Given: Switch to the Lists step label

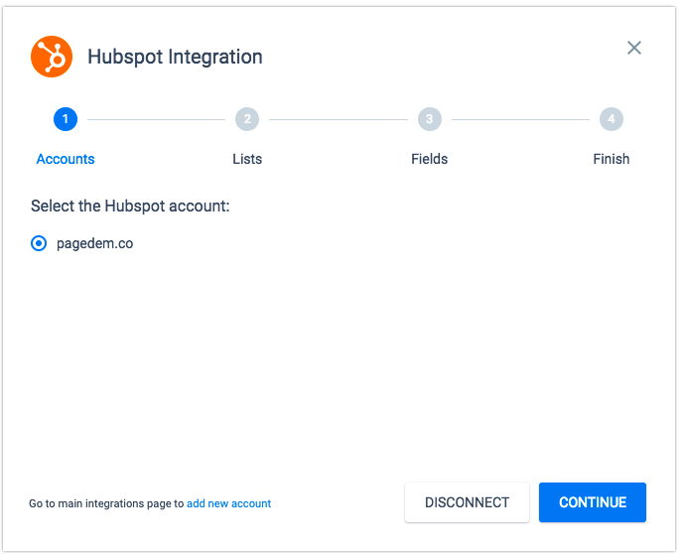Looking at the screenshot, I should pyautogui.click(x=247, y=159).
